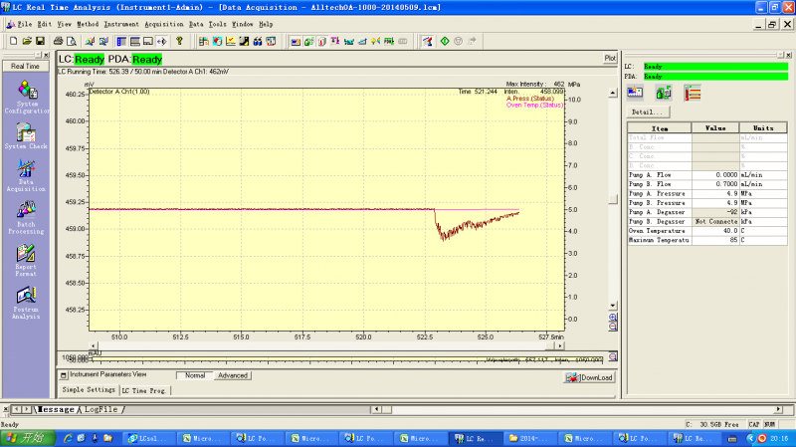The width and height of the screenshot is (796, 447).
Task: Open System Configuration in the sidebar
Action: 27,97
